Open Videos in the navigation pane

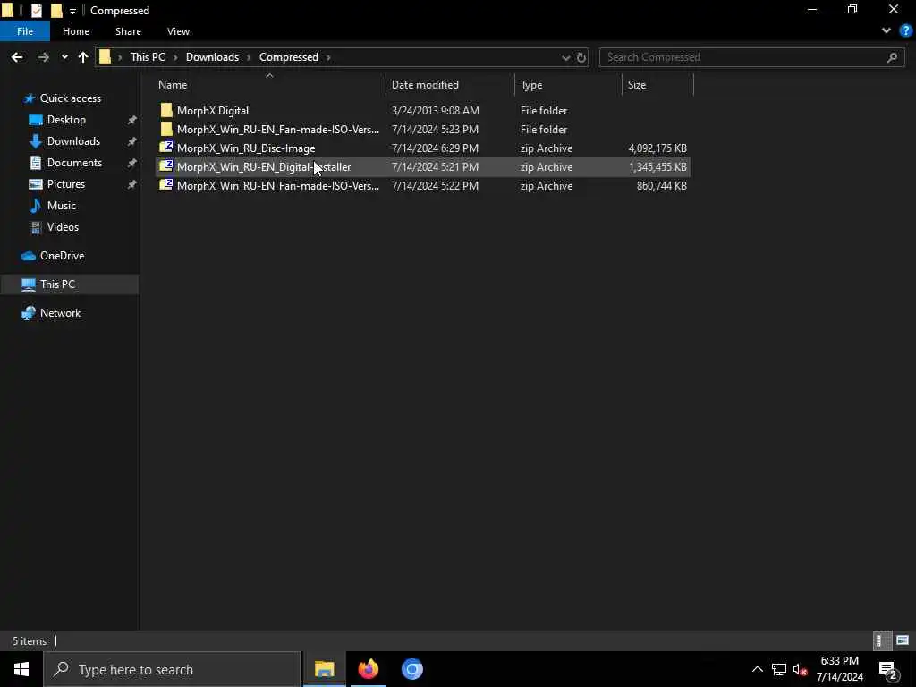[x=63, y=227]
